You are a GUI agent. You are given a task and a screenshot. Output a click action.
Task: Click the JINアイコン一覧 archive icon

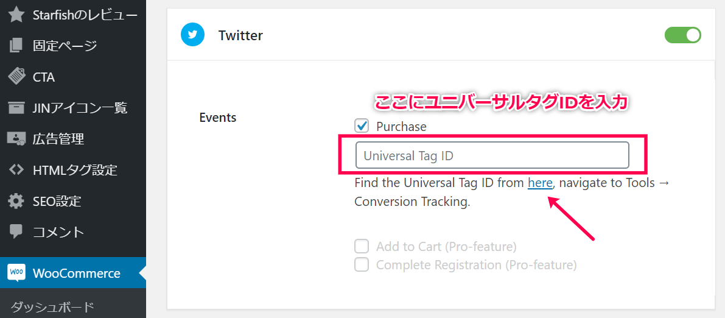tap(16, 108)
